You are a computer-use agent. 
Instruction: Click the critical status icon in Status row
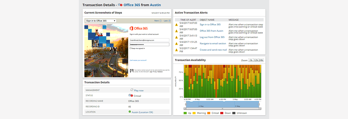pyautogui.click(x=131, y=95)
